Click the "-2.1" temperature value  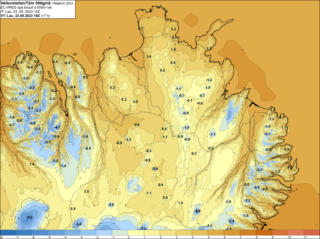pos(267,134)
